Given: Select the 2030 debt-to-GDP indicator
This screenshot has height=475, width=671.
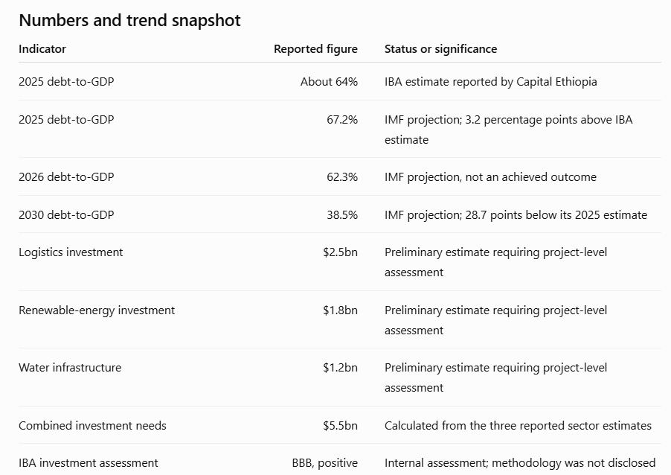Looking at the screenshot, I should [66, 214].
